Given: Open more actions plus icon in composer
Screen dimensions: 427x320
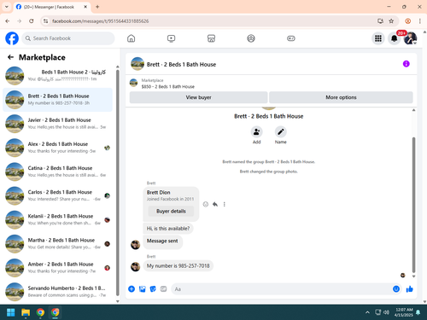Looking at the screenshot, I should pyautogui.click(x=132, y=289).
